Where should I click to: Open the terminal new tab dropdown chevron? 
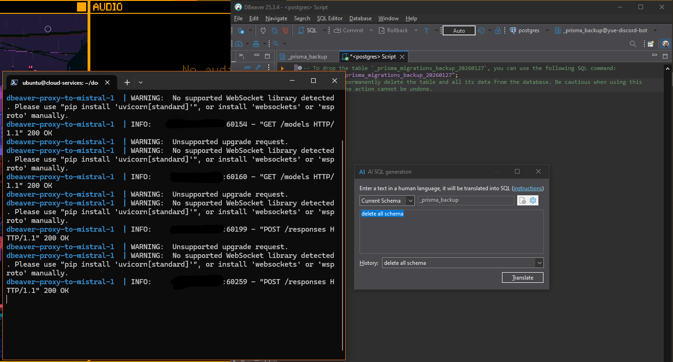(141, 82)
